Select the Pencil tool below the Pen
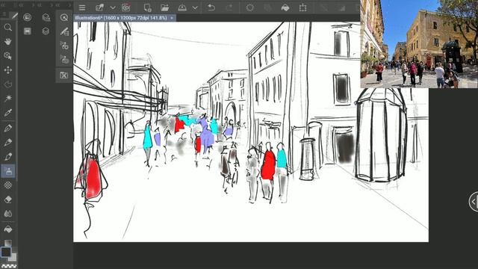Screen dimensions: 478x269 pos(8,143)
